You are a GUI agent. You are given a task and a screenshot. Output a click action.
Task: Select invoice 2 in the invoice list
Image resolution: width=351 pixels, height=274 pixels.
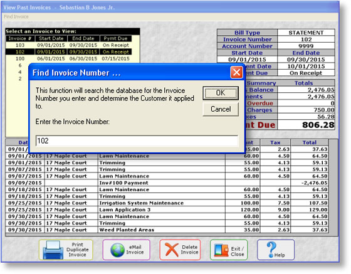pos(20,78)
